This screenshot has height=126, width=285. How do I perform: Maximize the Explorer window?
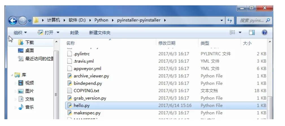(251, 8)
